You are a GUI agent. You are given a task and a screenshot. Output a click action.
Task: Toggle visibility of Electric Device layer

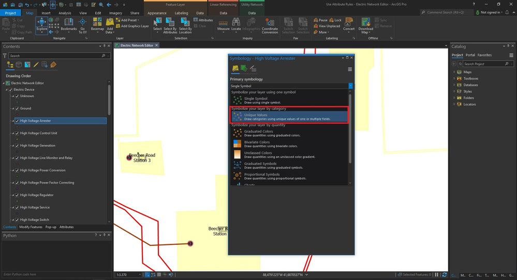point(10,89)
